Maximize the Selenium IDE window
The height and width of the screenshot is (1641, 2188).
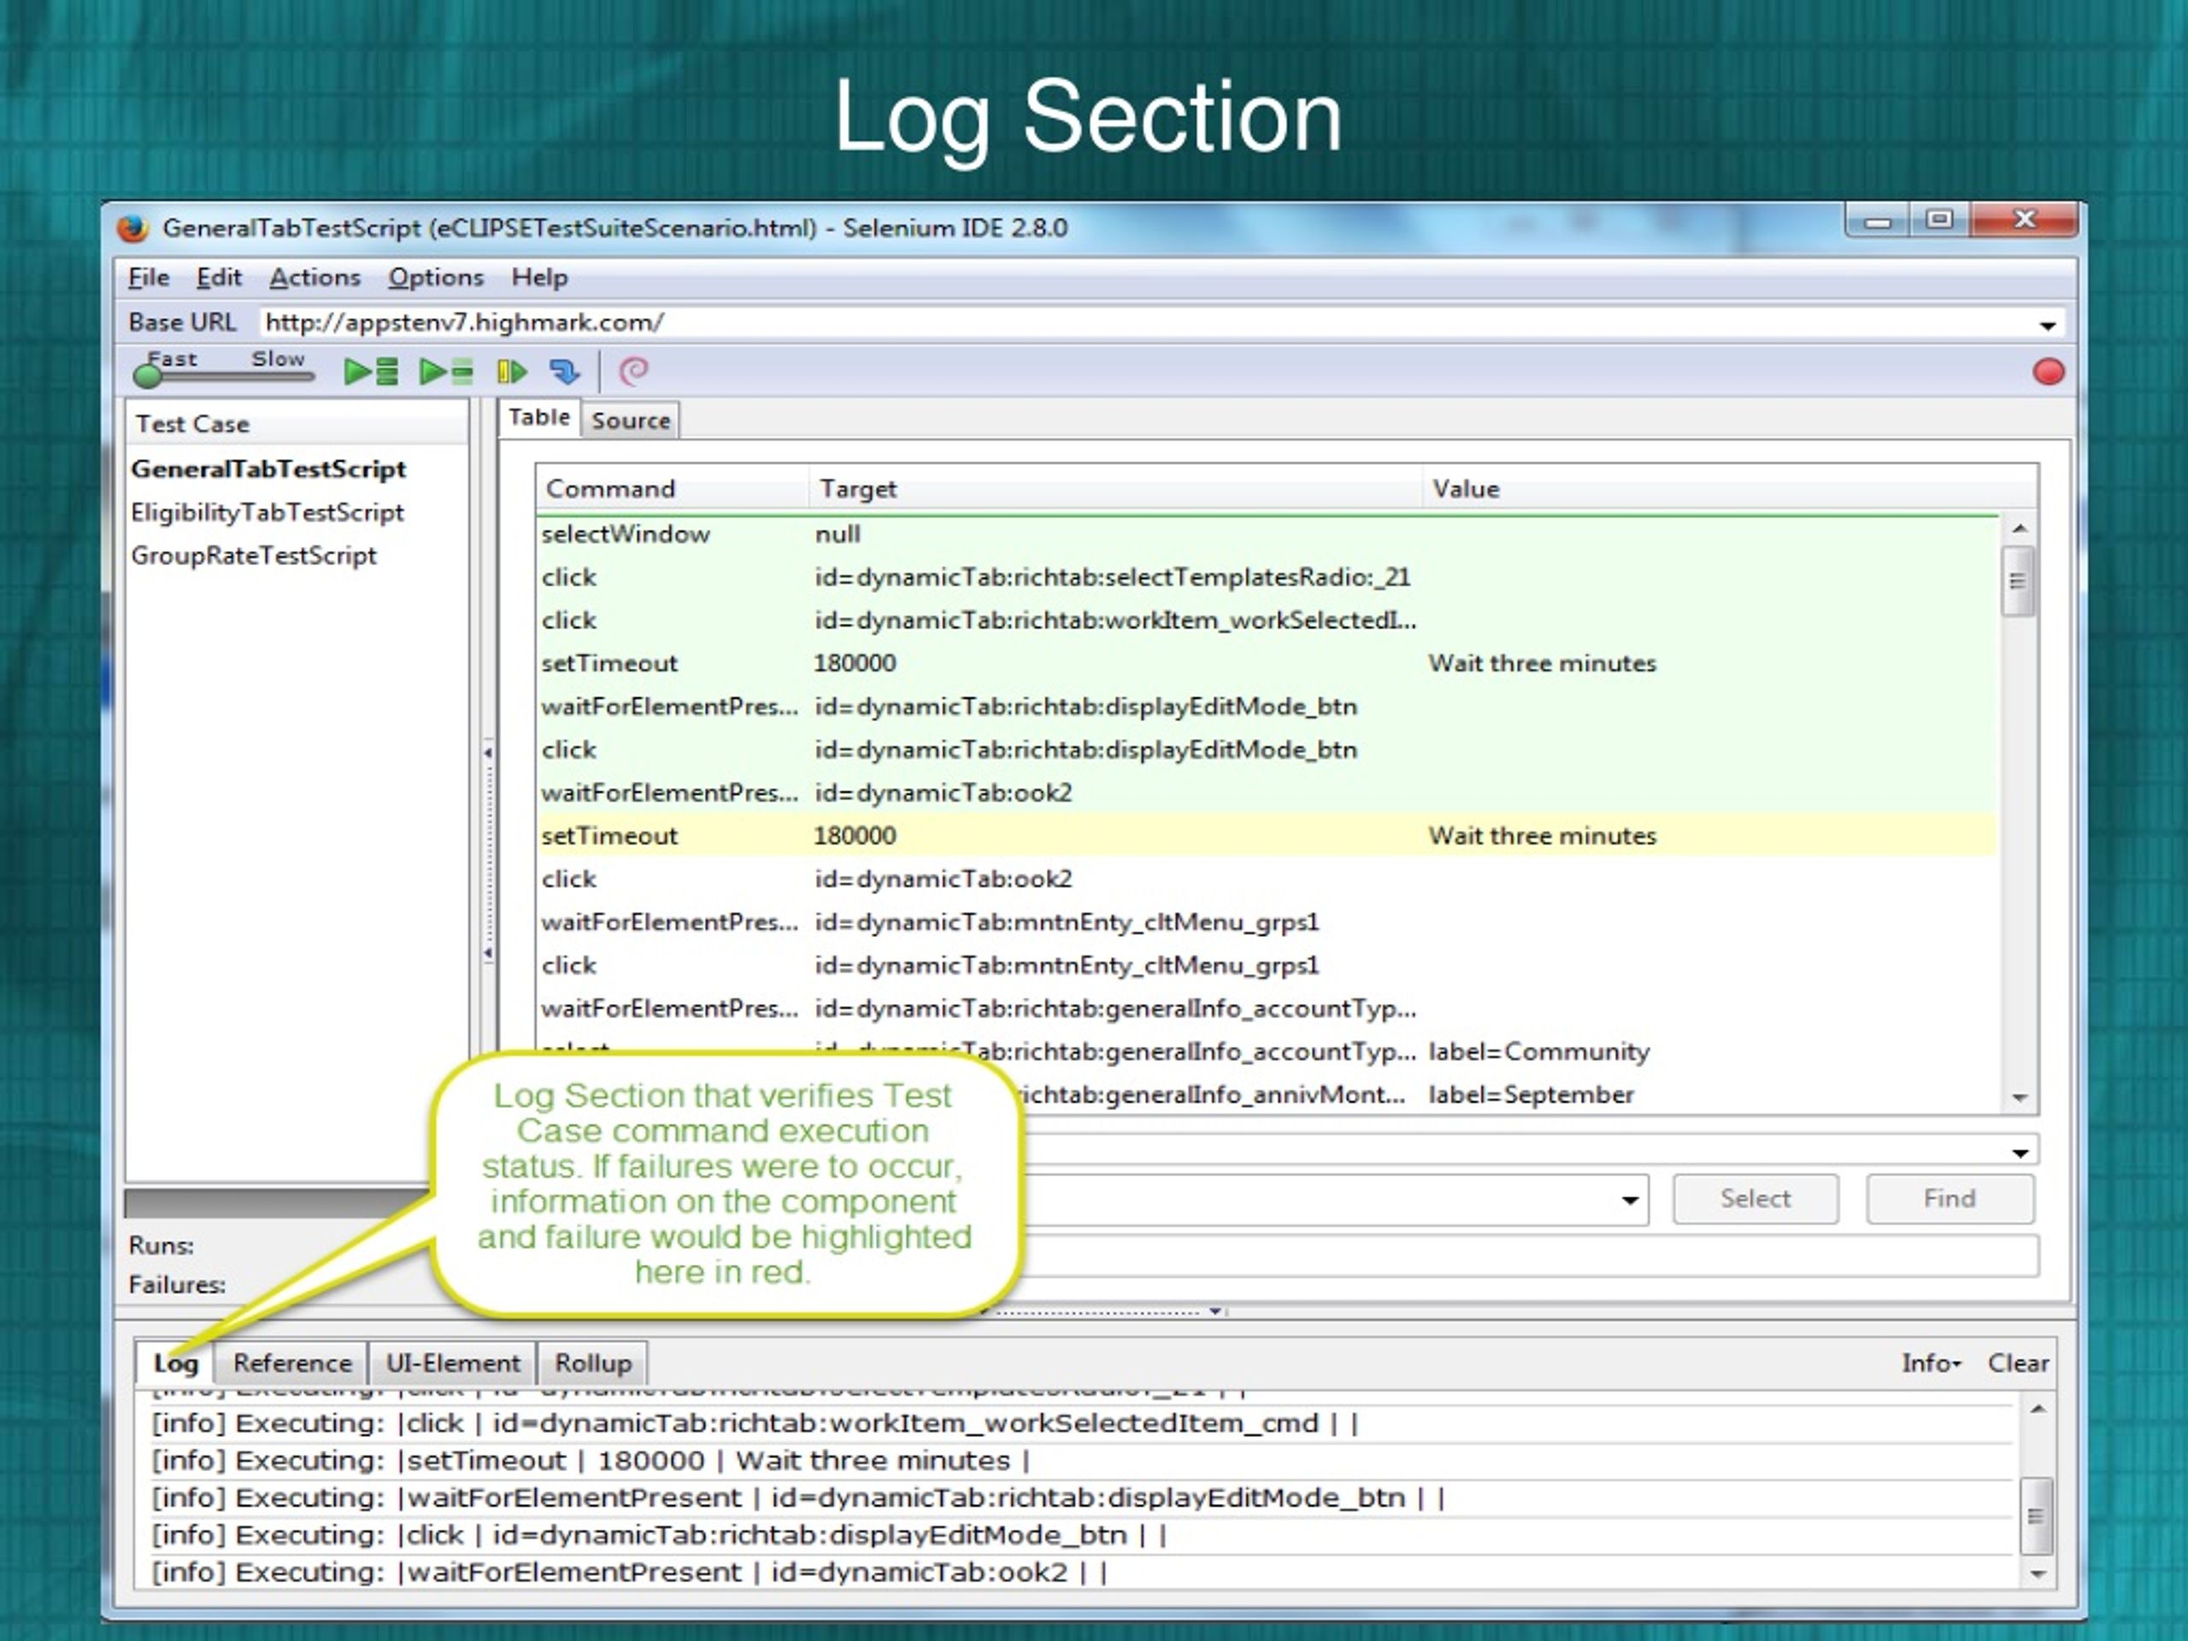[1940, 219]
